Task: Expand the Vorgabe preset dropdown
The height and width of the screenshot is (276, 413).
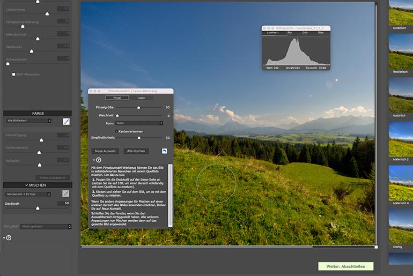Action: click(x=46, y=227)
